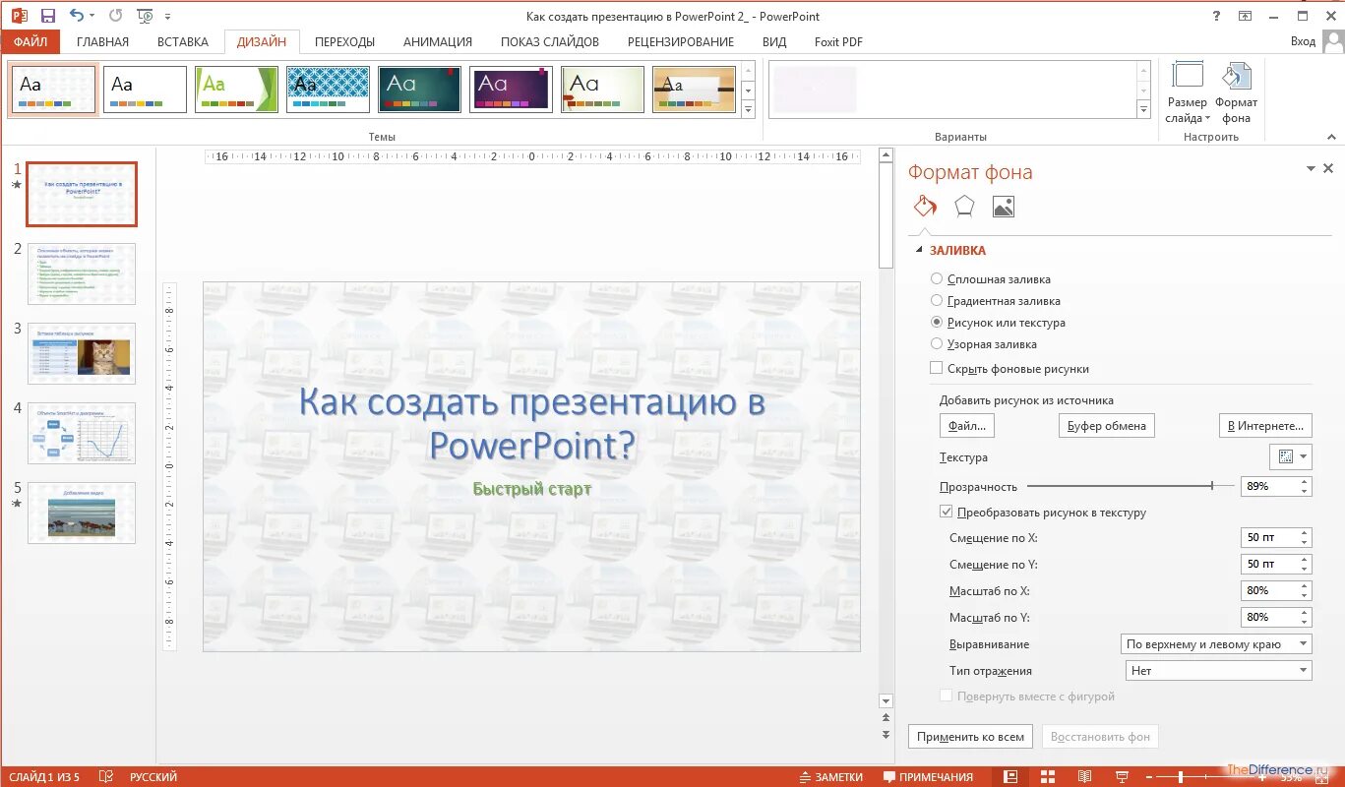Switch to Reading view icon

1084,777
